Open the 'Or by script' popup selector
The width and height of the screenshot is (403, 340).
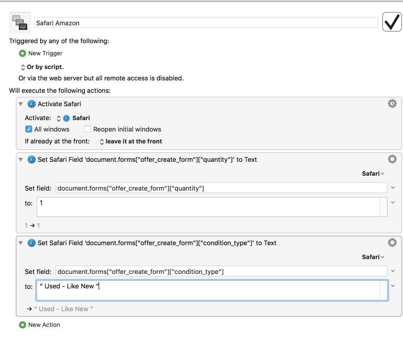click(42, 67)
